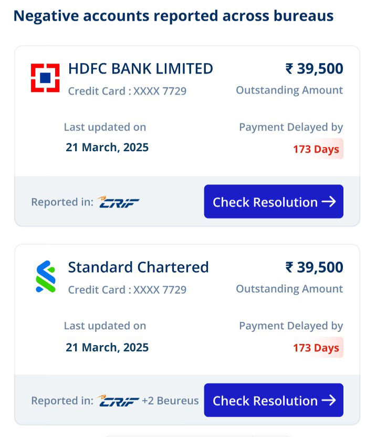
Task: Select Standard Chartered account title
Action: tap(139, 267)
